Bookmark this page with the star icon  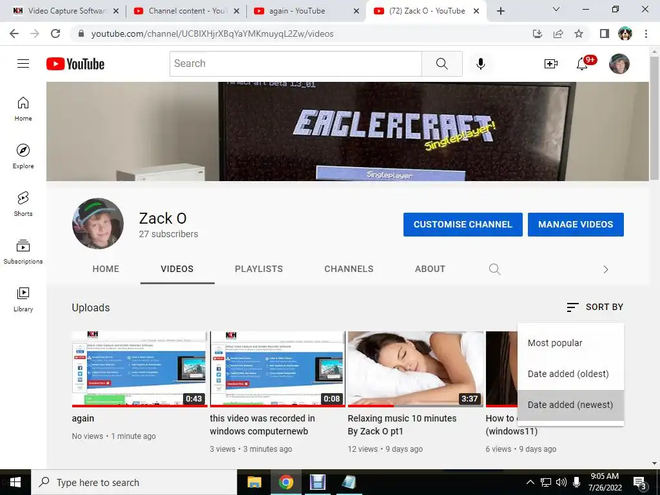coord(579,34)
